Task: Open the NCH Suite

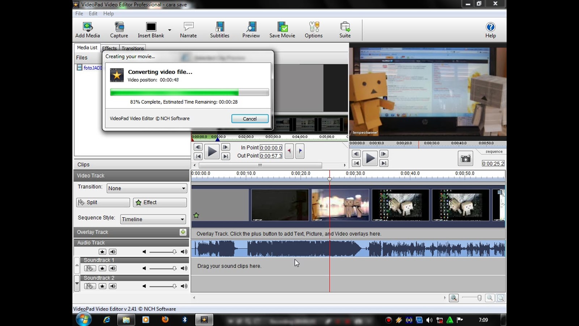Action: tap(345, 30)
